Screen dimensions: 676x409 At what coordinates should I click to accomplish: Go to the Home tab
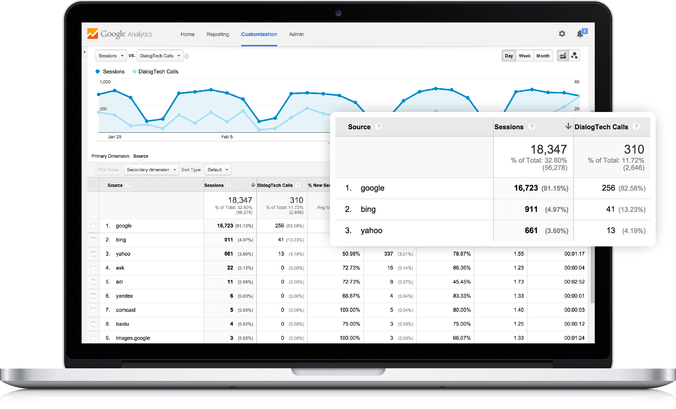187,34
